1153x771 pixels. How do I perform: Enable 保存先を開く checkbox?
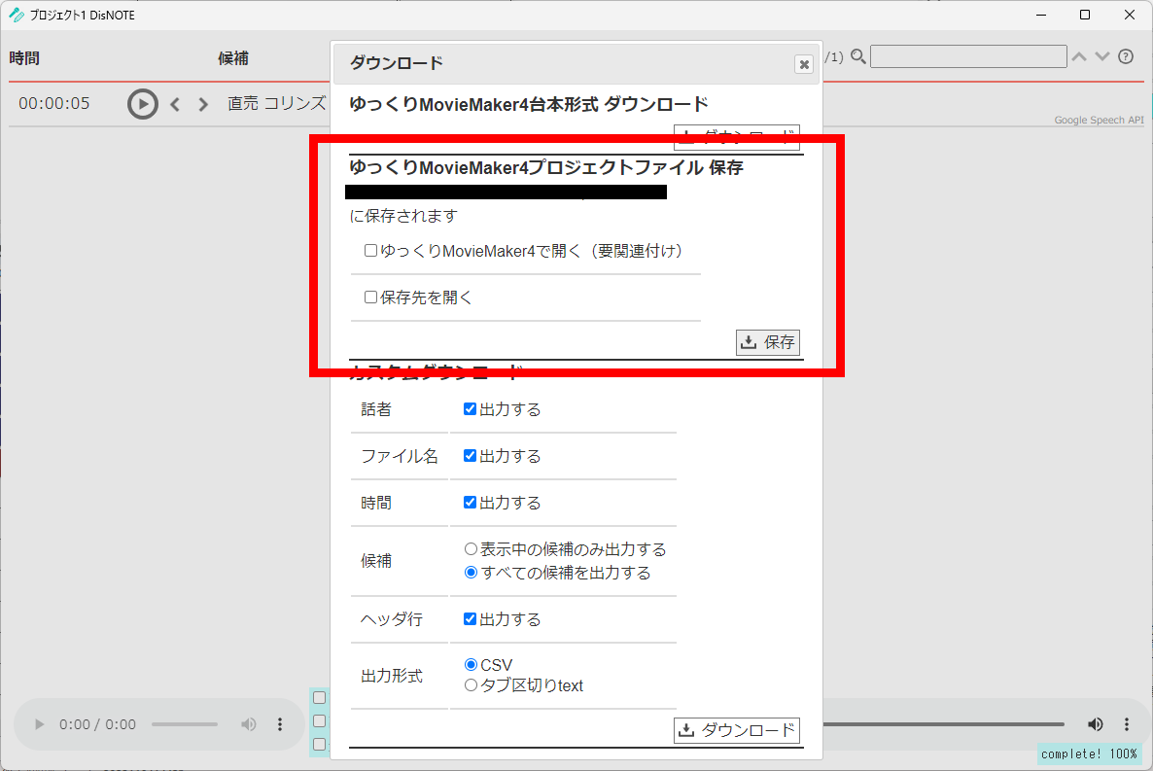(370, 298)
